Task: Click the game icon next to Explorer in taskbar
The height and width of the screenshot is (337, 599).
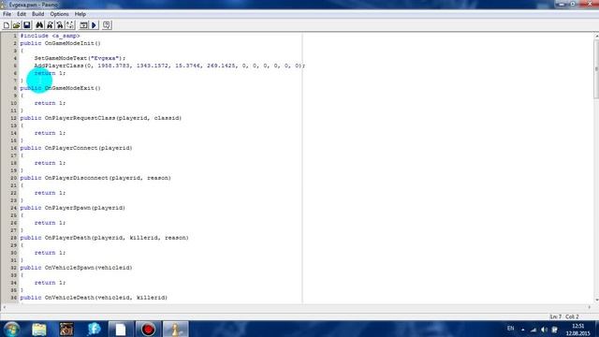Action: coord(66,329)
